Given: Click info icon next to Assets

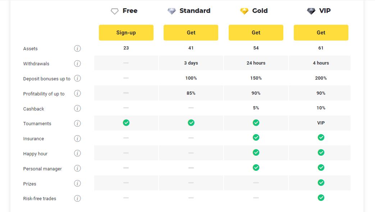Looking at the screenshot, I should [77, 48].
